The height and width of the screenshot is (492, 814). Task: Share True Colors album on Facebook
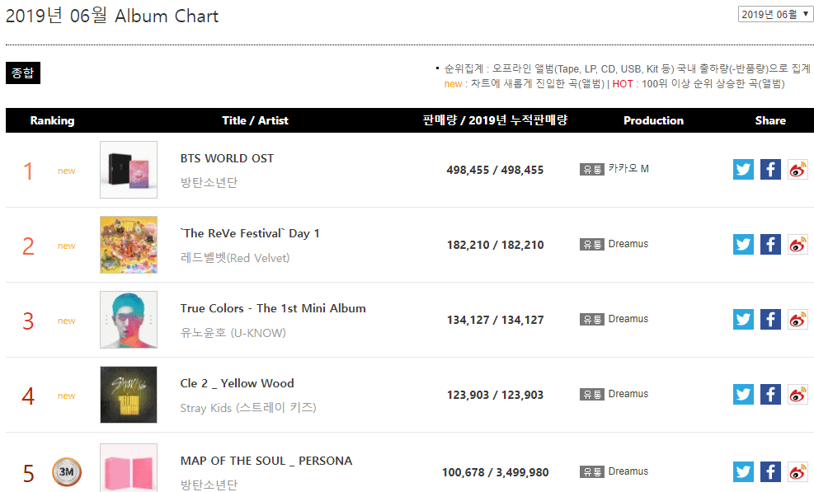coord(770,319)
